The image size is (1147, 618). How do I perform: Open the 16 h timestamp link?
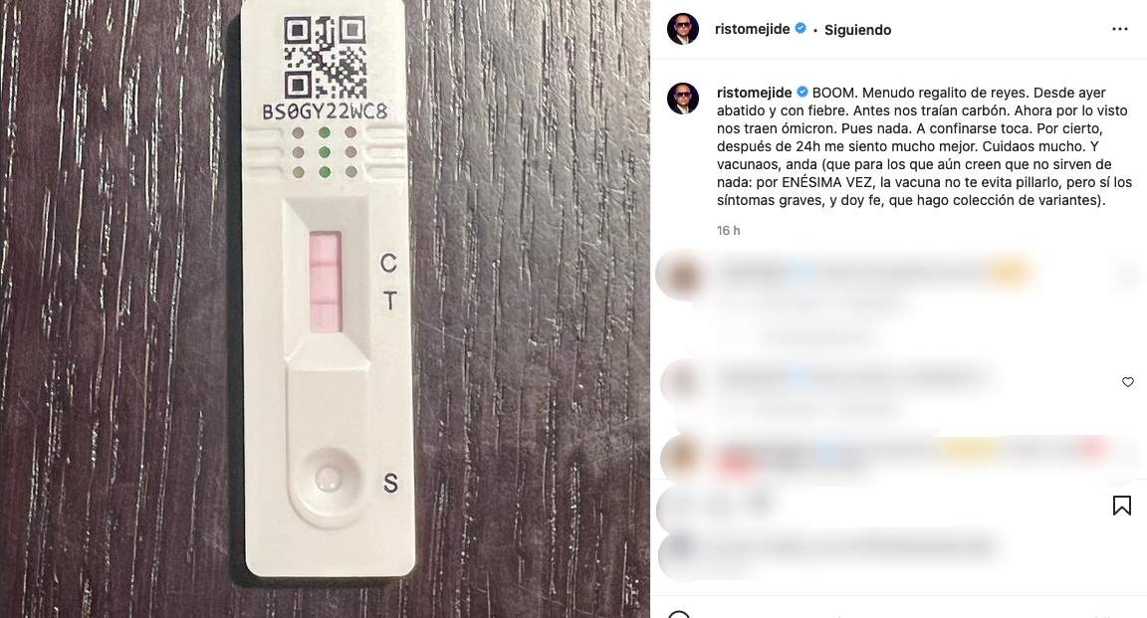click(x=728, y=230)
